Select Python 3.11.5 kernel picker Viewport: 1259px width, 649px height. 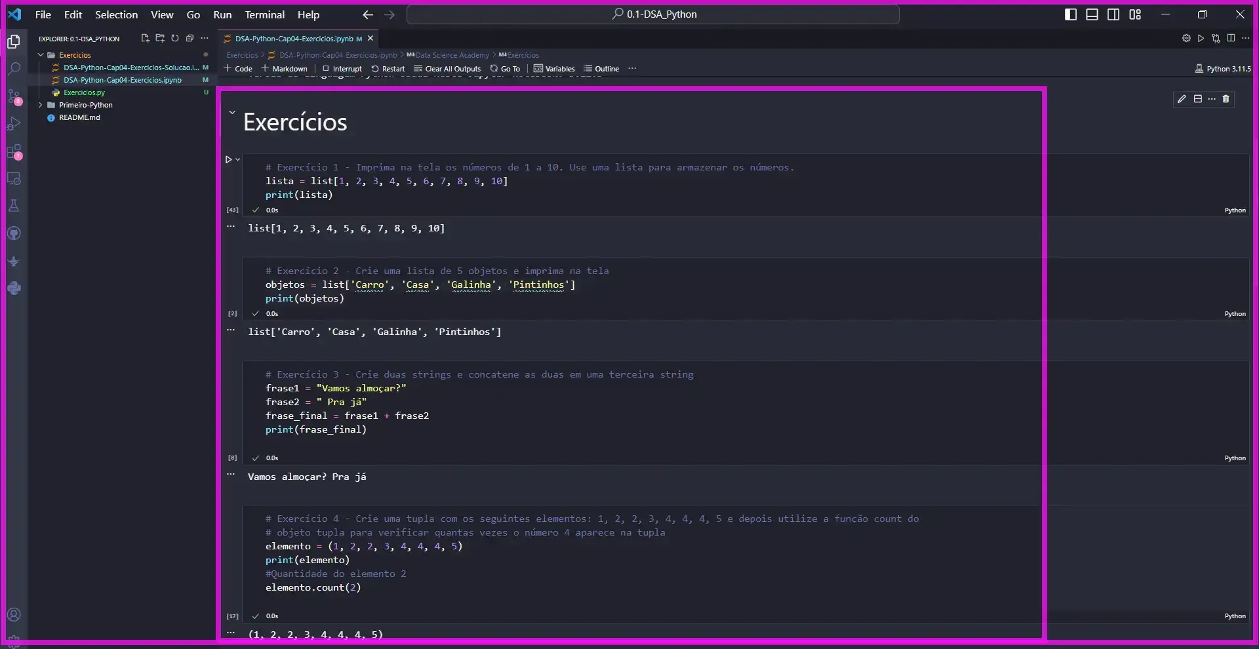[1222, 68]
